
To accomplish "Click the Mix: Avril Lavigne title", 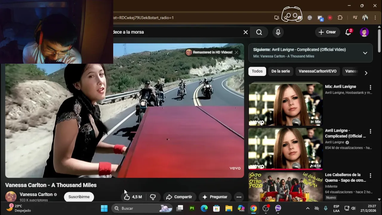I will pyautogui.click(x=341, y=87).
